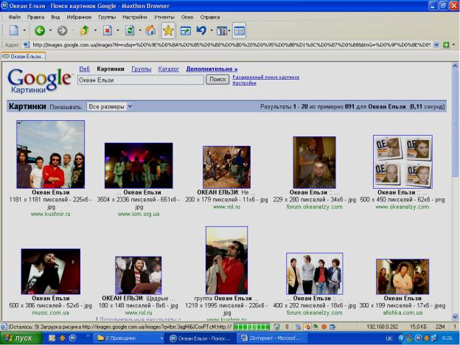Open the Группы link on Google page
This screenshot has width=460, height=345.
(141, 69)
